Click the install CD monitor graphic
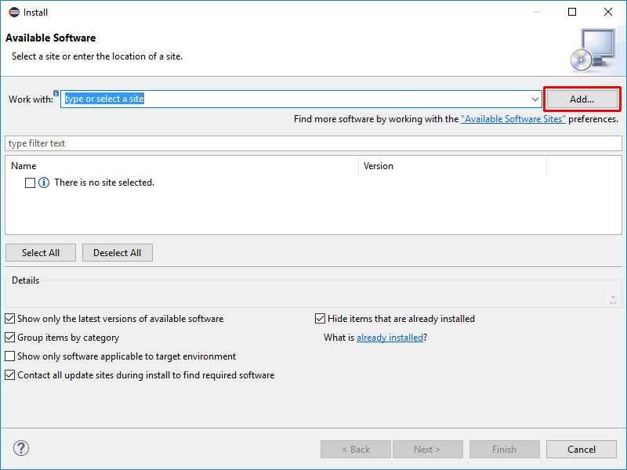The image size is (627, 470). (592, 49)
